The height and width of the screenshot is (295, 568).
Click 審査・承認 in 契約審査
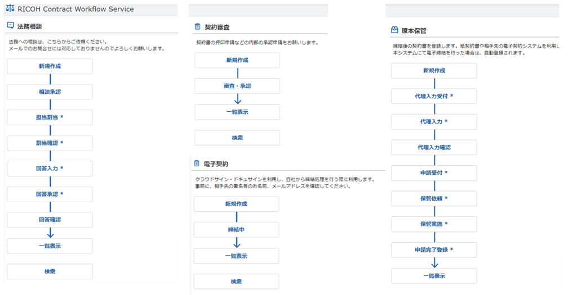237,86
